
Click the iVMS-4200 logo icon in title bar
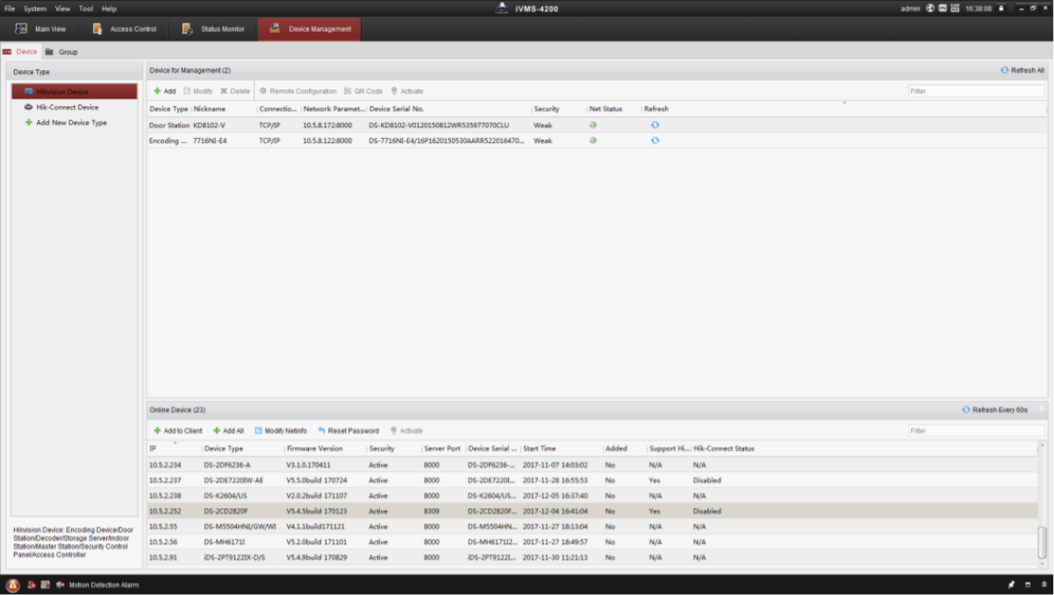[x=502, y=8]
